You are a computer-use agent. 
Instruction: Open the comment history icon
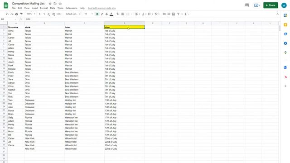(247, 5)
